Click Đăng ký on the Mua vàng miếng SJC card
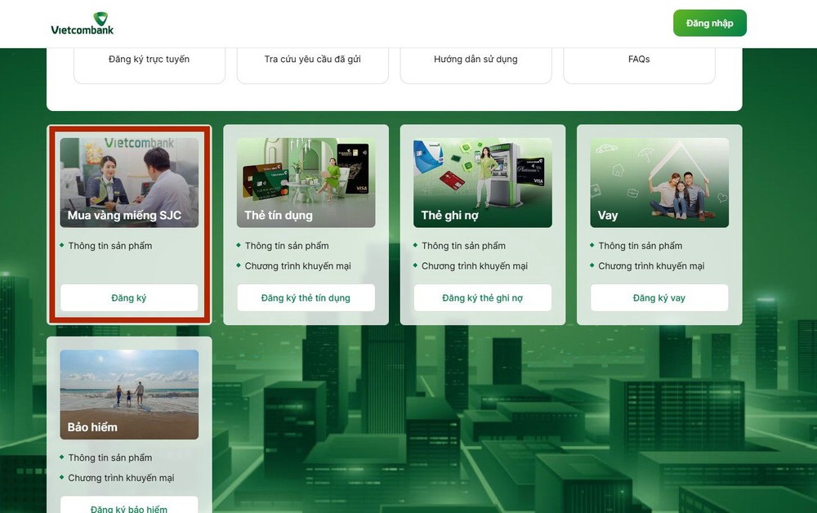817x513 pixels. click(128, 297)
